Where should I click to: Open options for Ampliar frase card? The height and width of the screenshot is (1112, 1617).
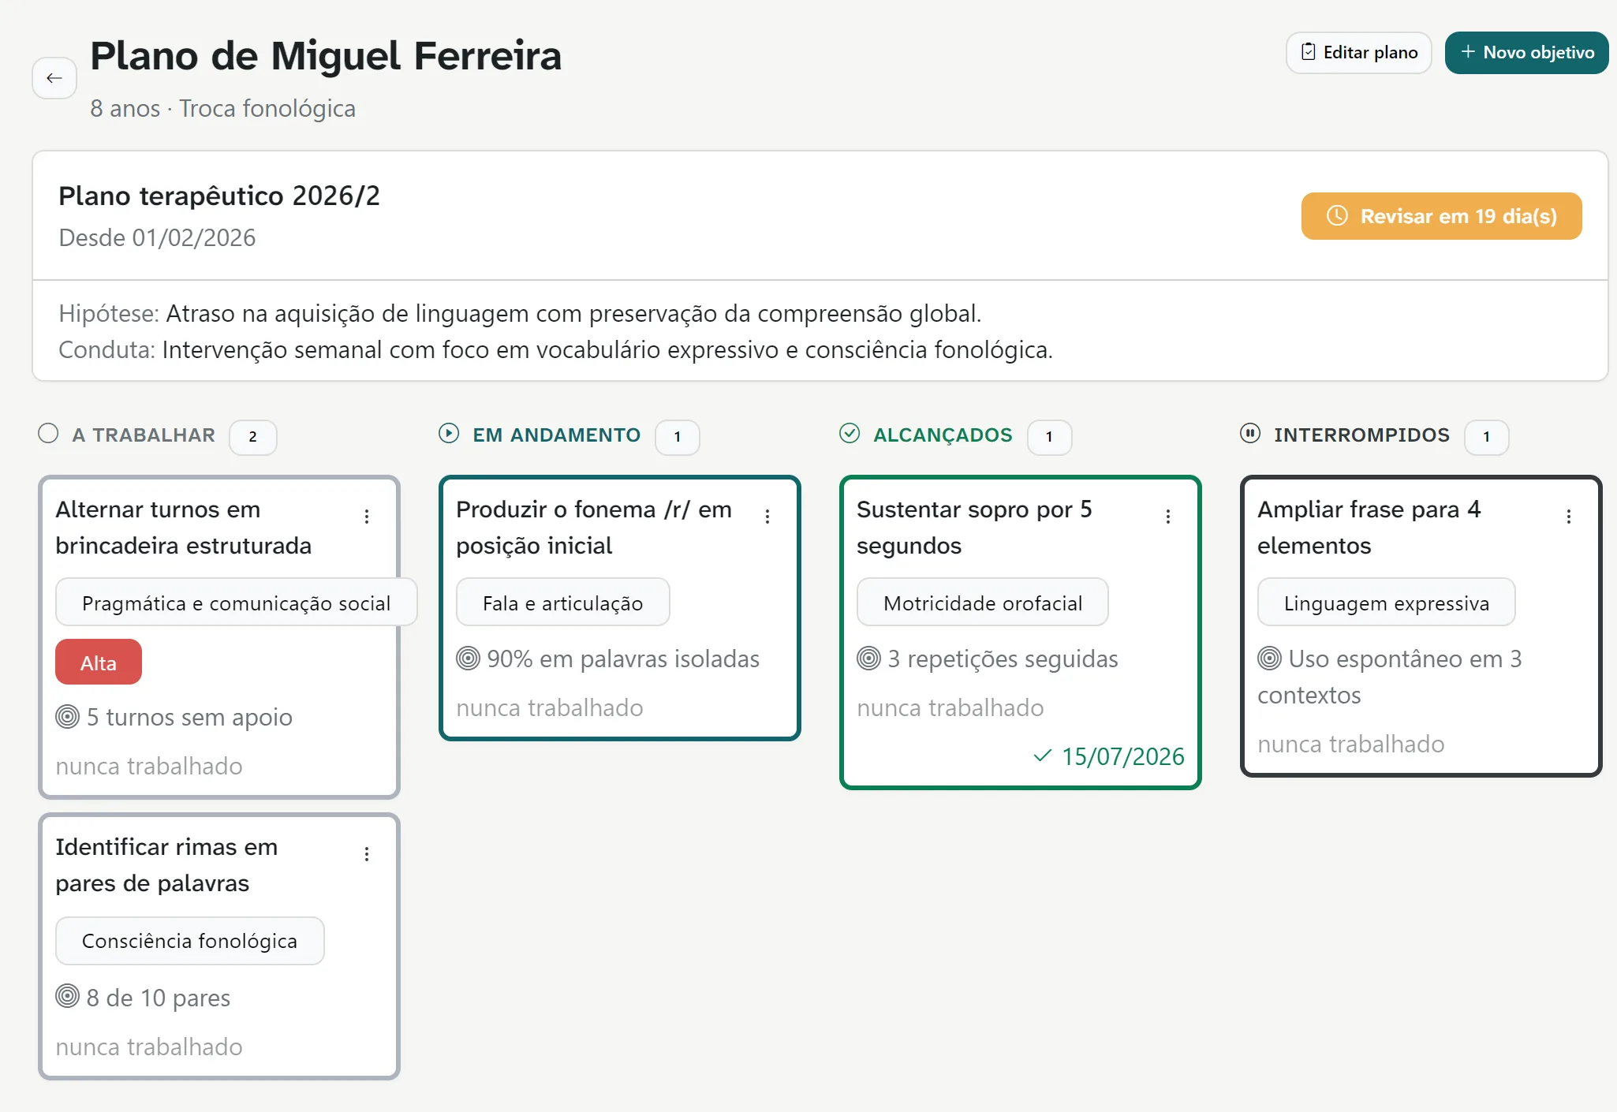(x=1569, y=517)
